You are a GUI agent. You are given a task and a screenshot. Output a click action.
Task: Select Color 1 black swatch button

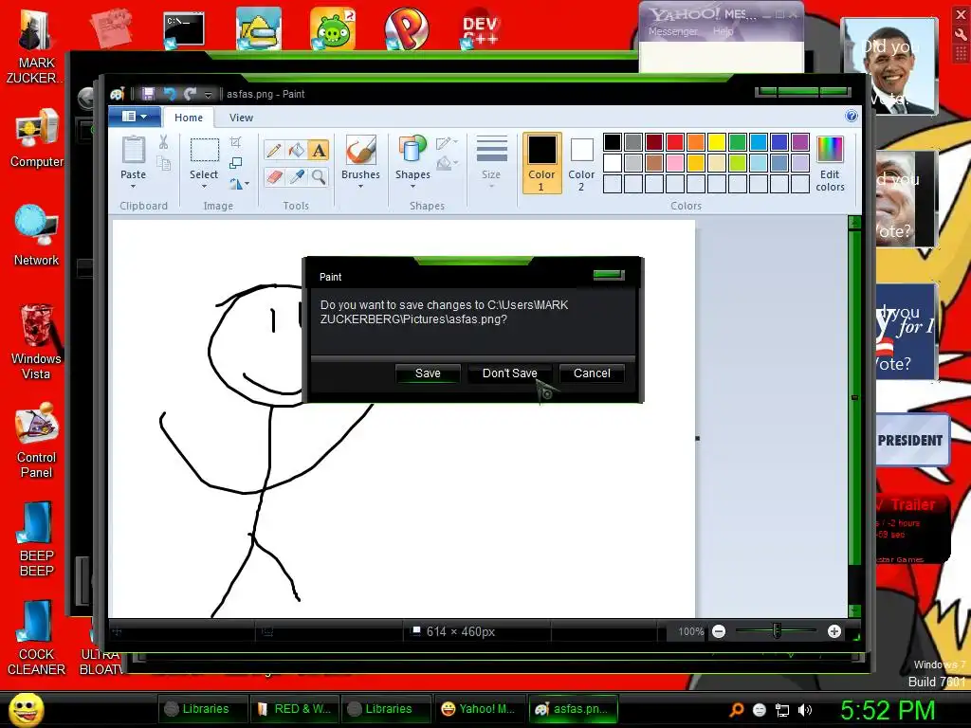(541, 163)
